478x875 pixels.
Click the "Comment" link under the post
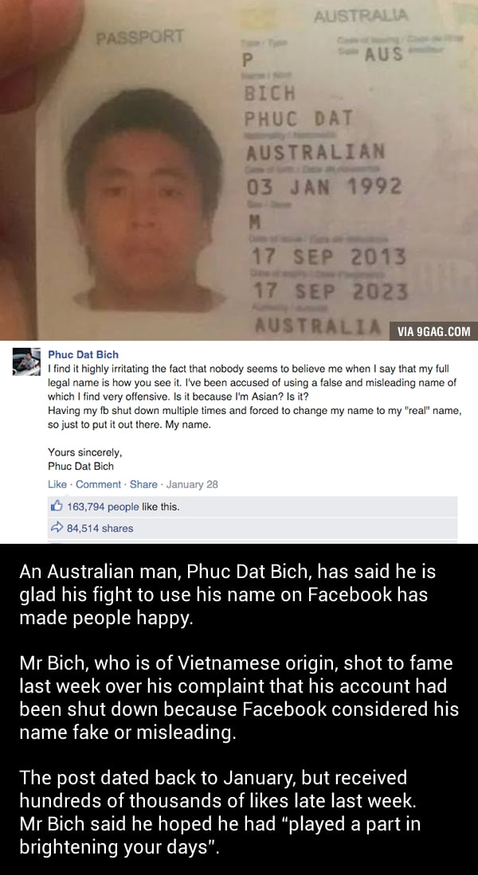click(98, 484)
